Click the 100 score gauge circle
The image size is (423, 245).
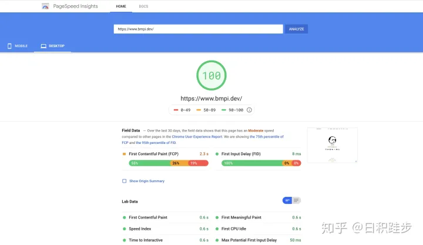[211, 76]
